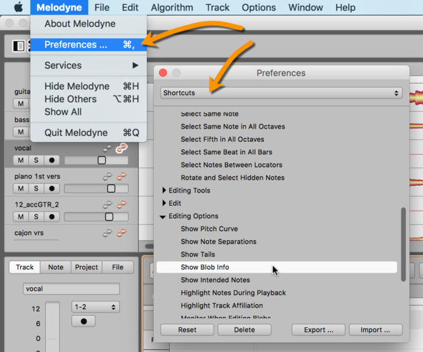Click the Preferences list scrollbar
The image size is (423, 352).
point(403,244)
